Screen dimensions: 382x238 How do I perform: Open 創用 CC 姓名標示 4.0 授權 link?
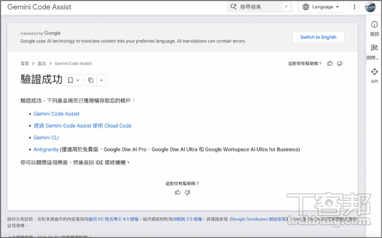point(114,219)
